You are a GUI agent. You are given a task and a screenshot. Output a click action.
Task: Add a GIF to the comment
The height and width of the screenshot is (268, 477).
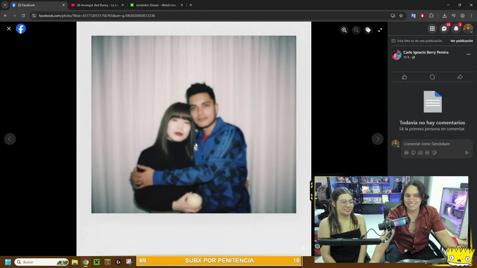[427, 153]
